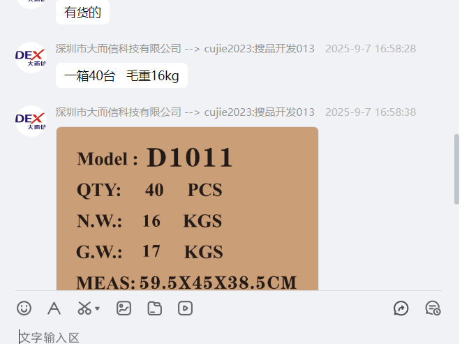Image resolution: width=462 pixels, height=344 pixels.
Task: Open the send file icon
Action: point(155,308)
